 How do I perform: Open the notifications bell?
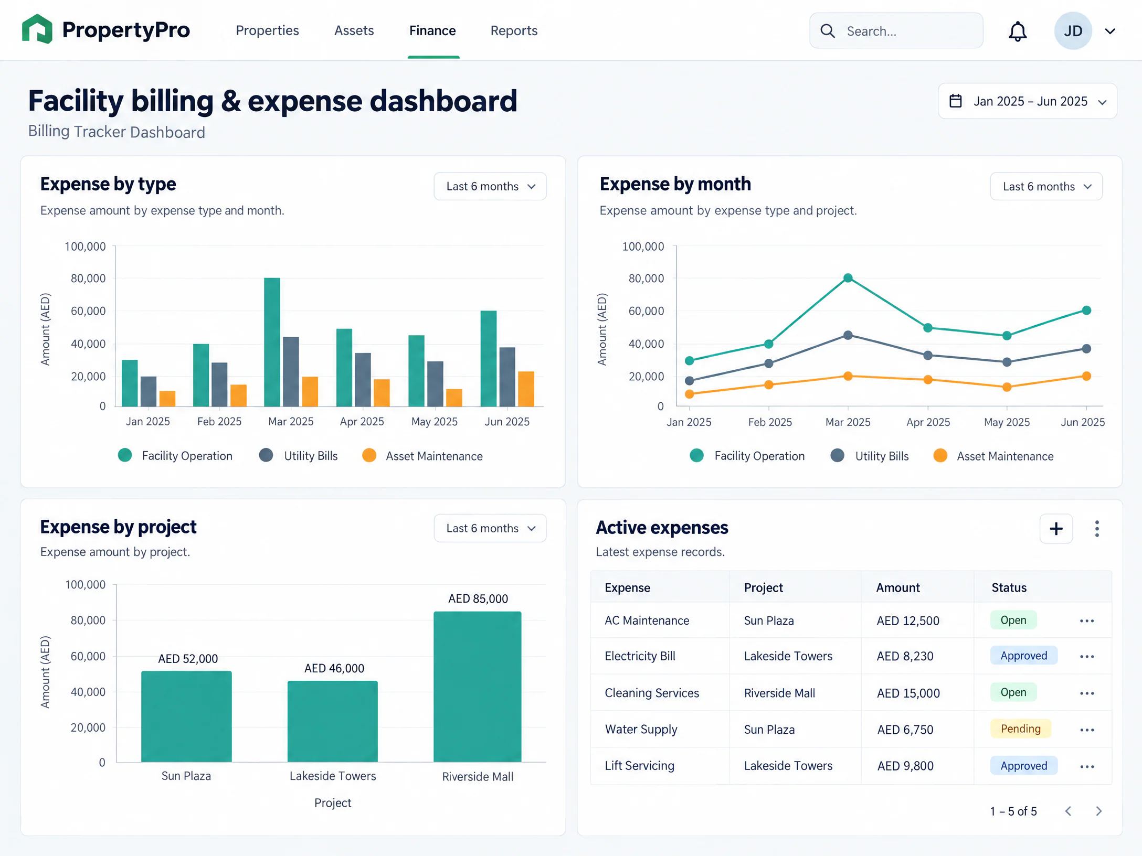coord(1018,31)
